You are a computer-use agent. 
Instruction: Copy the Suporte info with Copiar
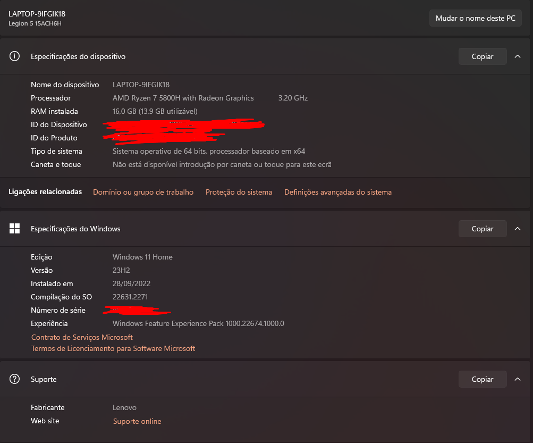[483, 379]
